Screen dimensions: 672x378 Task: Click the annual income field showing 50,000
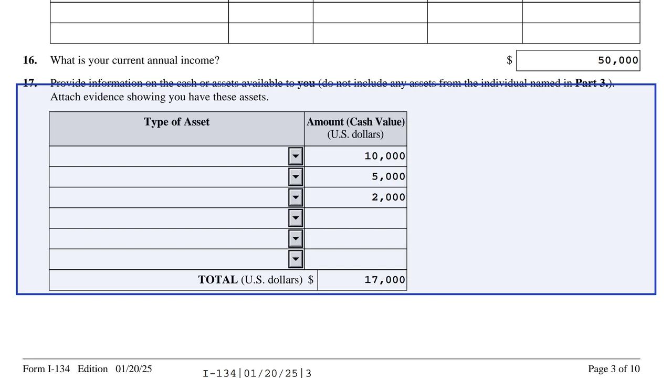578,60
